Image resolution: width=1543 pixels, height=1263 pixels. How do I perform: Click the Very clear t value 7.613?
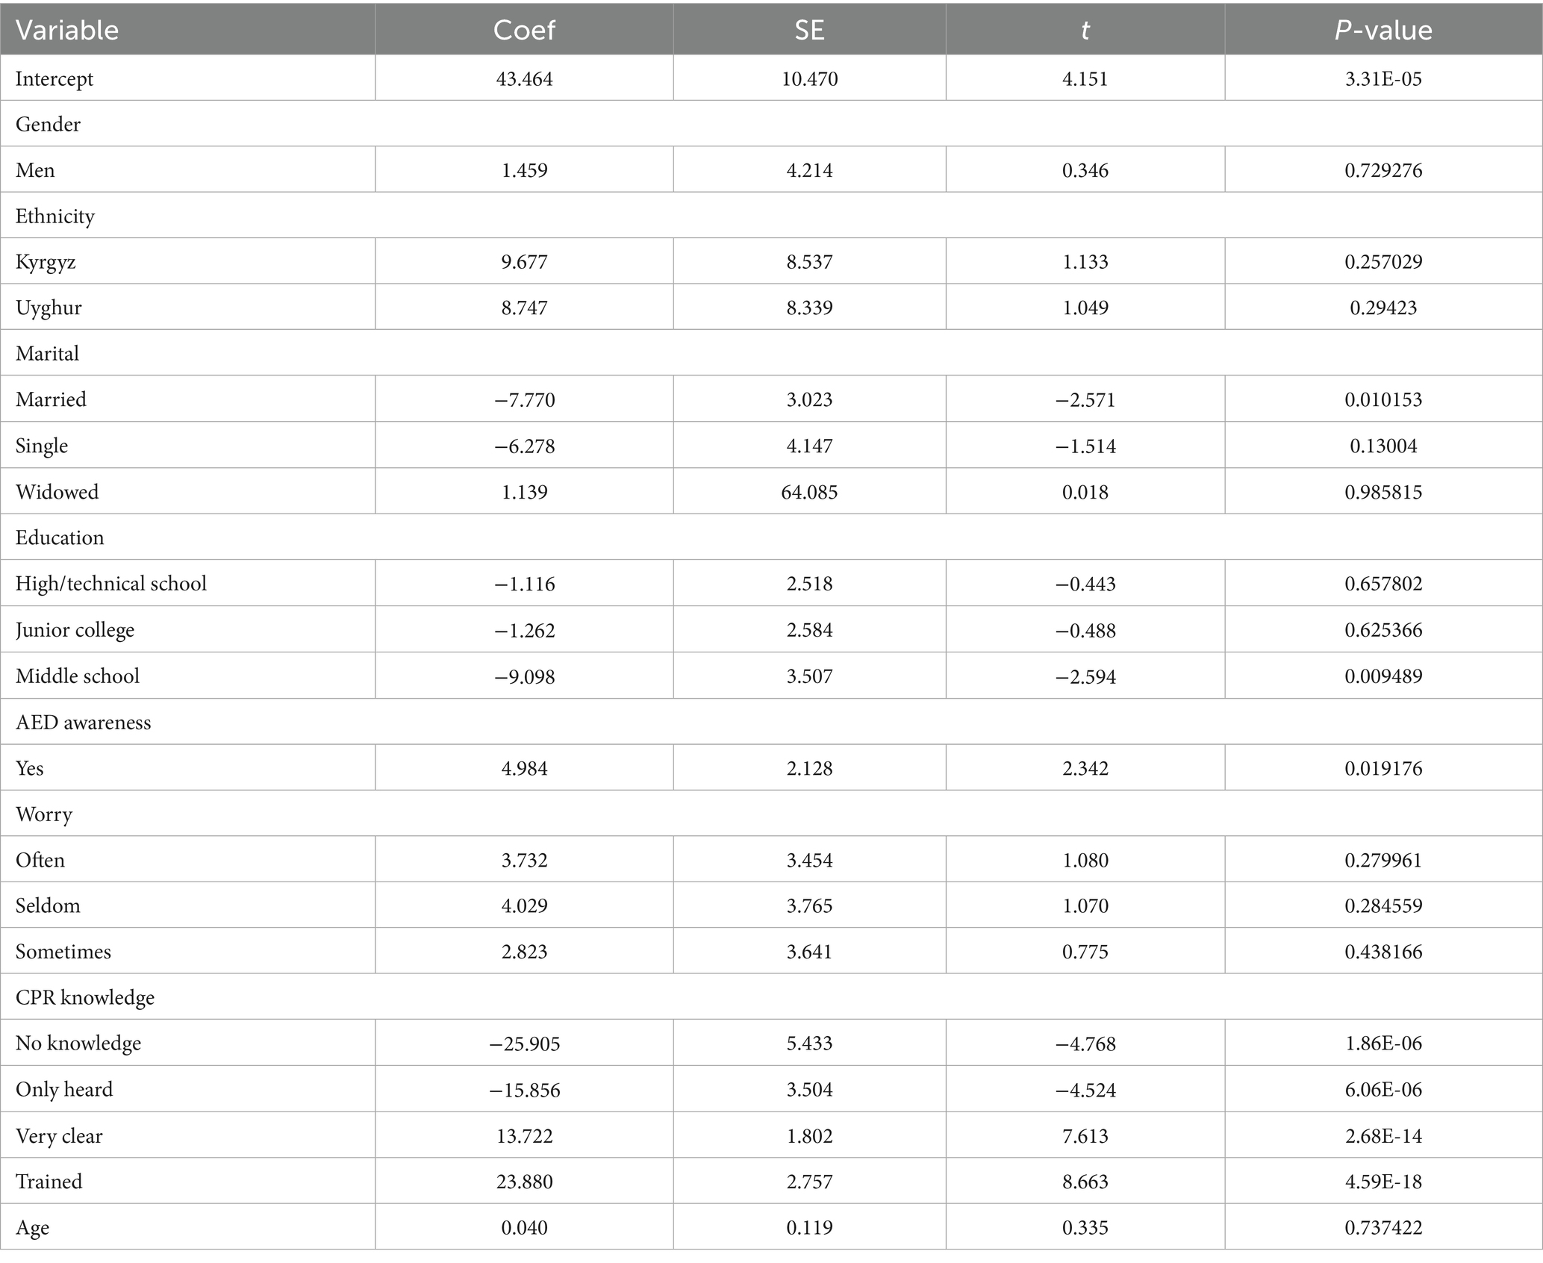(x=1085, y=1135)
